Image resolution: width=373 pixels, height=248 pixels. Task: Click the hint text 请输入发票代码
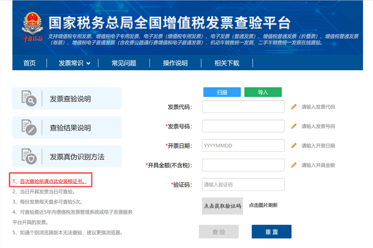[318, 107]
